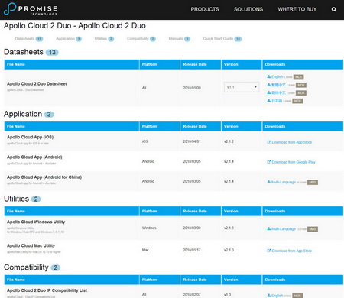The image size is (344, 298).
Task: Open the PRODUCTS menu
Action: (205, 9)
